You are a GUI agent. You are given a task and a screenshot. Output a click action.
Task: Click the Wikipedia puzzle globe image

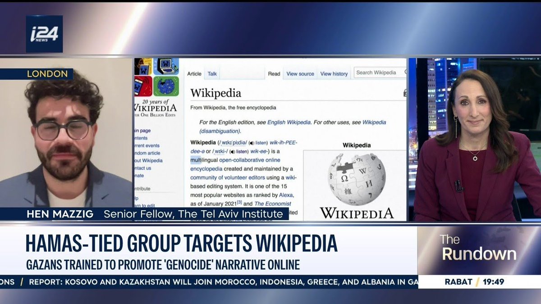tap(356, 179)
